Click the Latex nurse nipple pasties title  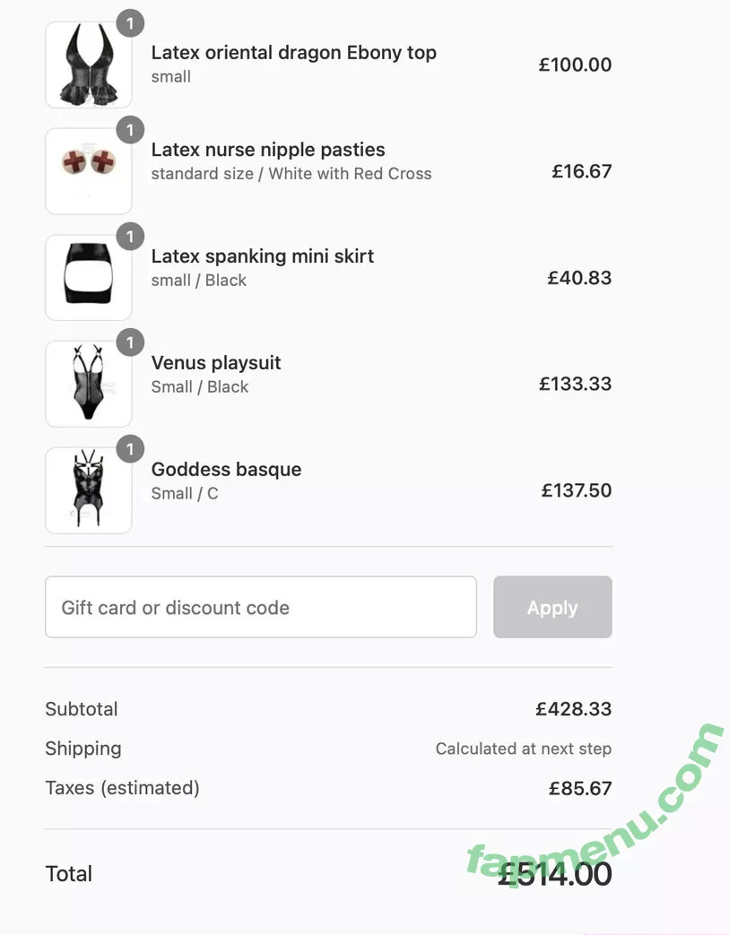268,150
